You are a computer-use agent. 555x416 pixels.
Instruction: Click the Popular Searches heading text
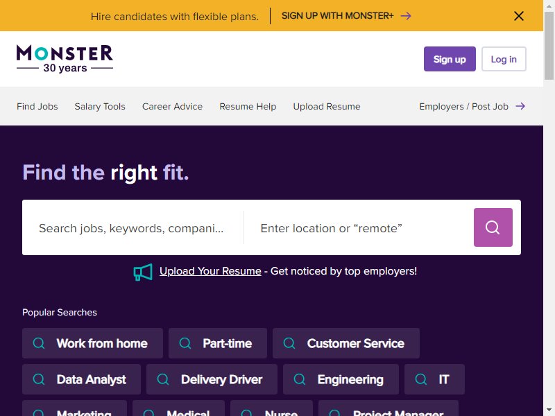click(x=60, y=313)
